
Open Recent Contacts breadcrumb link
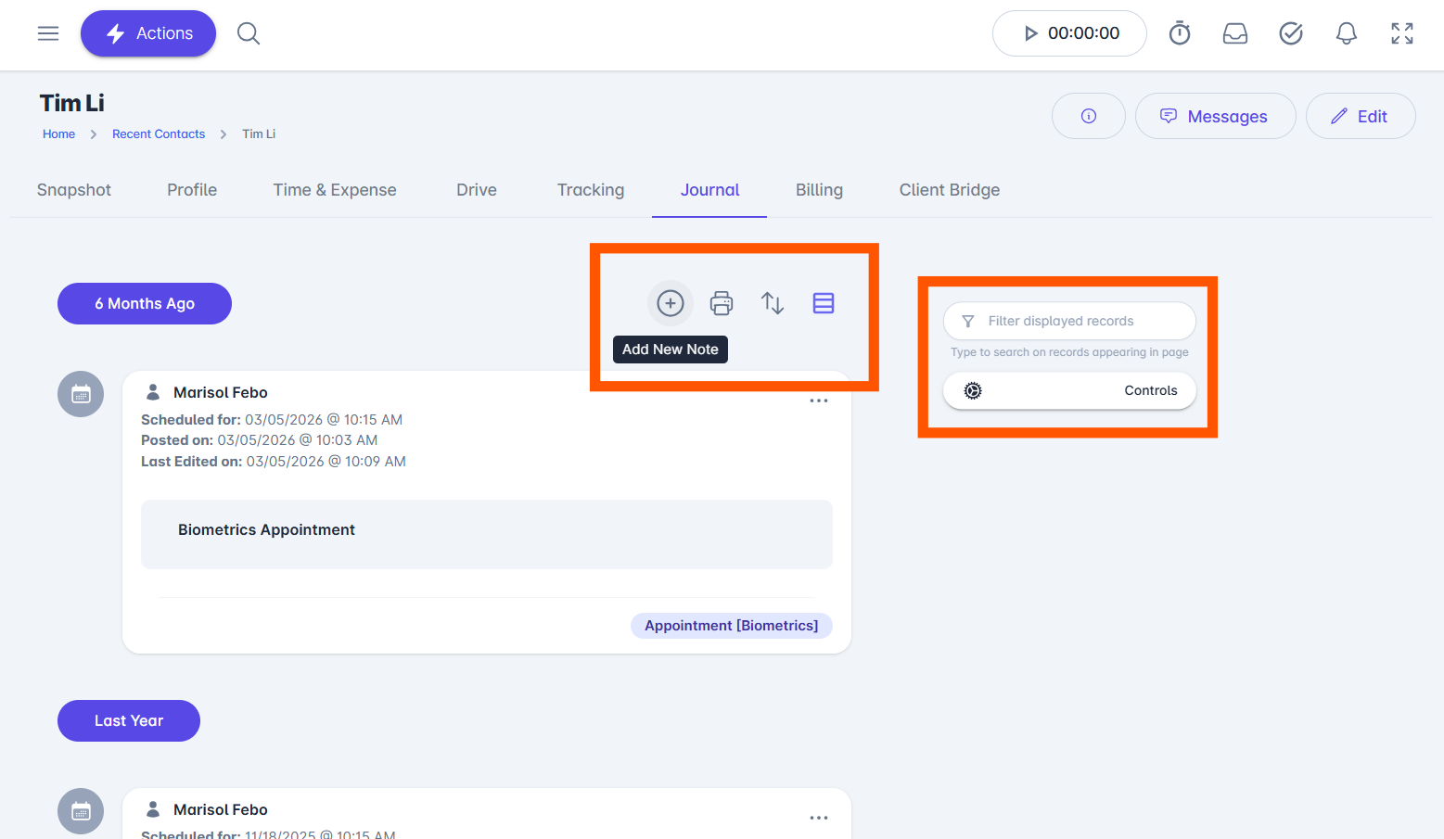point(159,134)
